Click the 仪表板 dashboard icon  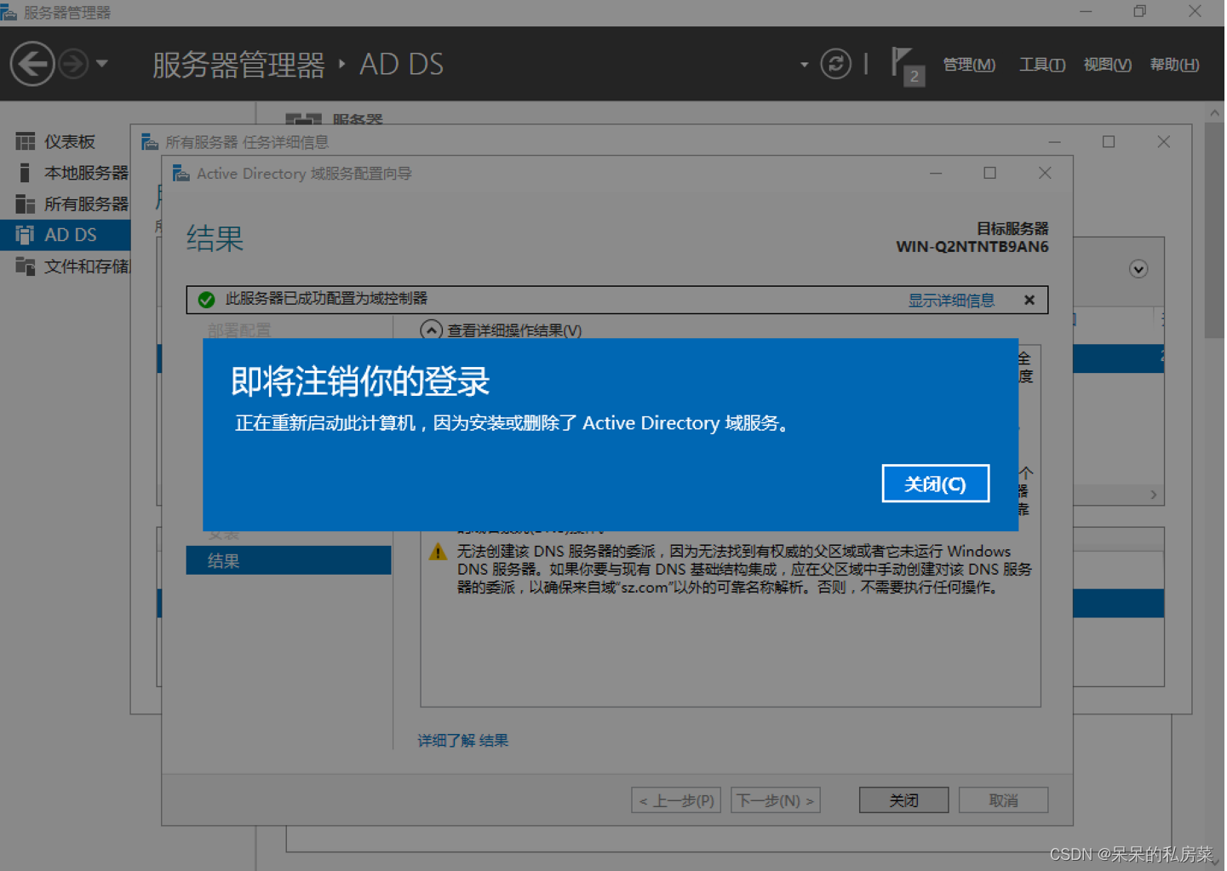pyautogui.click(x=26, y=141)
